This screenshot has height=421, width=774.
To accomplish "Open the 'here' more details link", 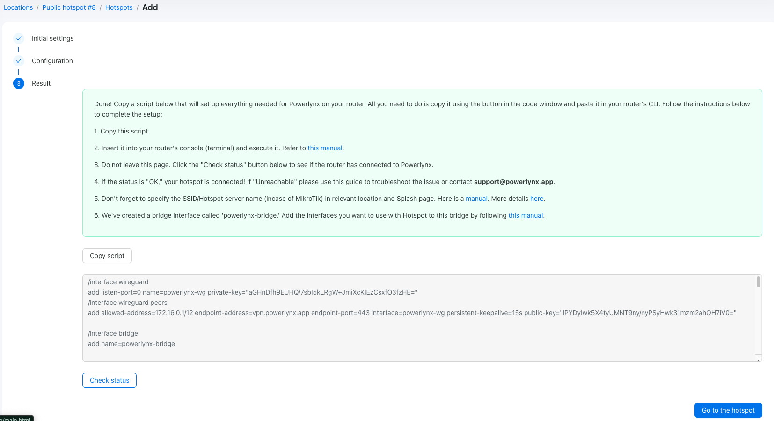I will pos(537,199).
